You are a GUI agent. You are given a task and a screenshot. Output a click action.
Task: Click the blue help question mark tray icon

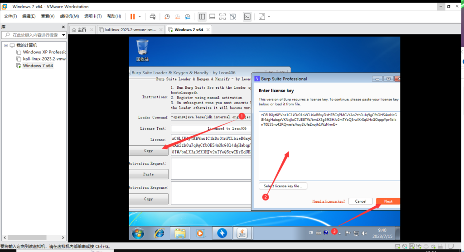point(326,233)
